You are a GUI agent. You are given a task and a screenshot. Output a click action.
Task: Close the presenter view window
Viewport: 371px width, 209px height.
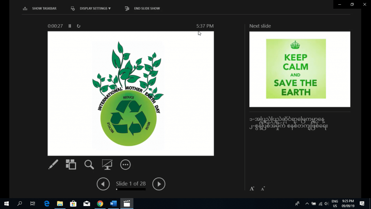(364, 4)
